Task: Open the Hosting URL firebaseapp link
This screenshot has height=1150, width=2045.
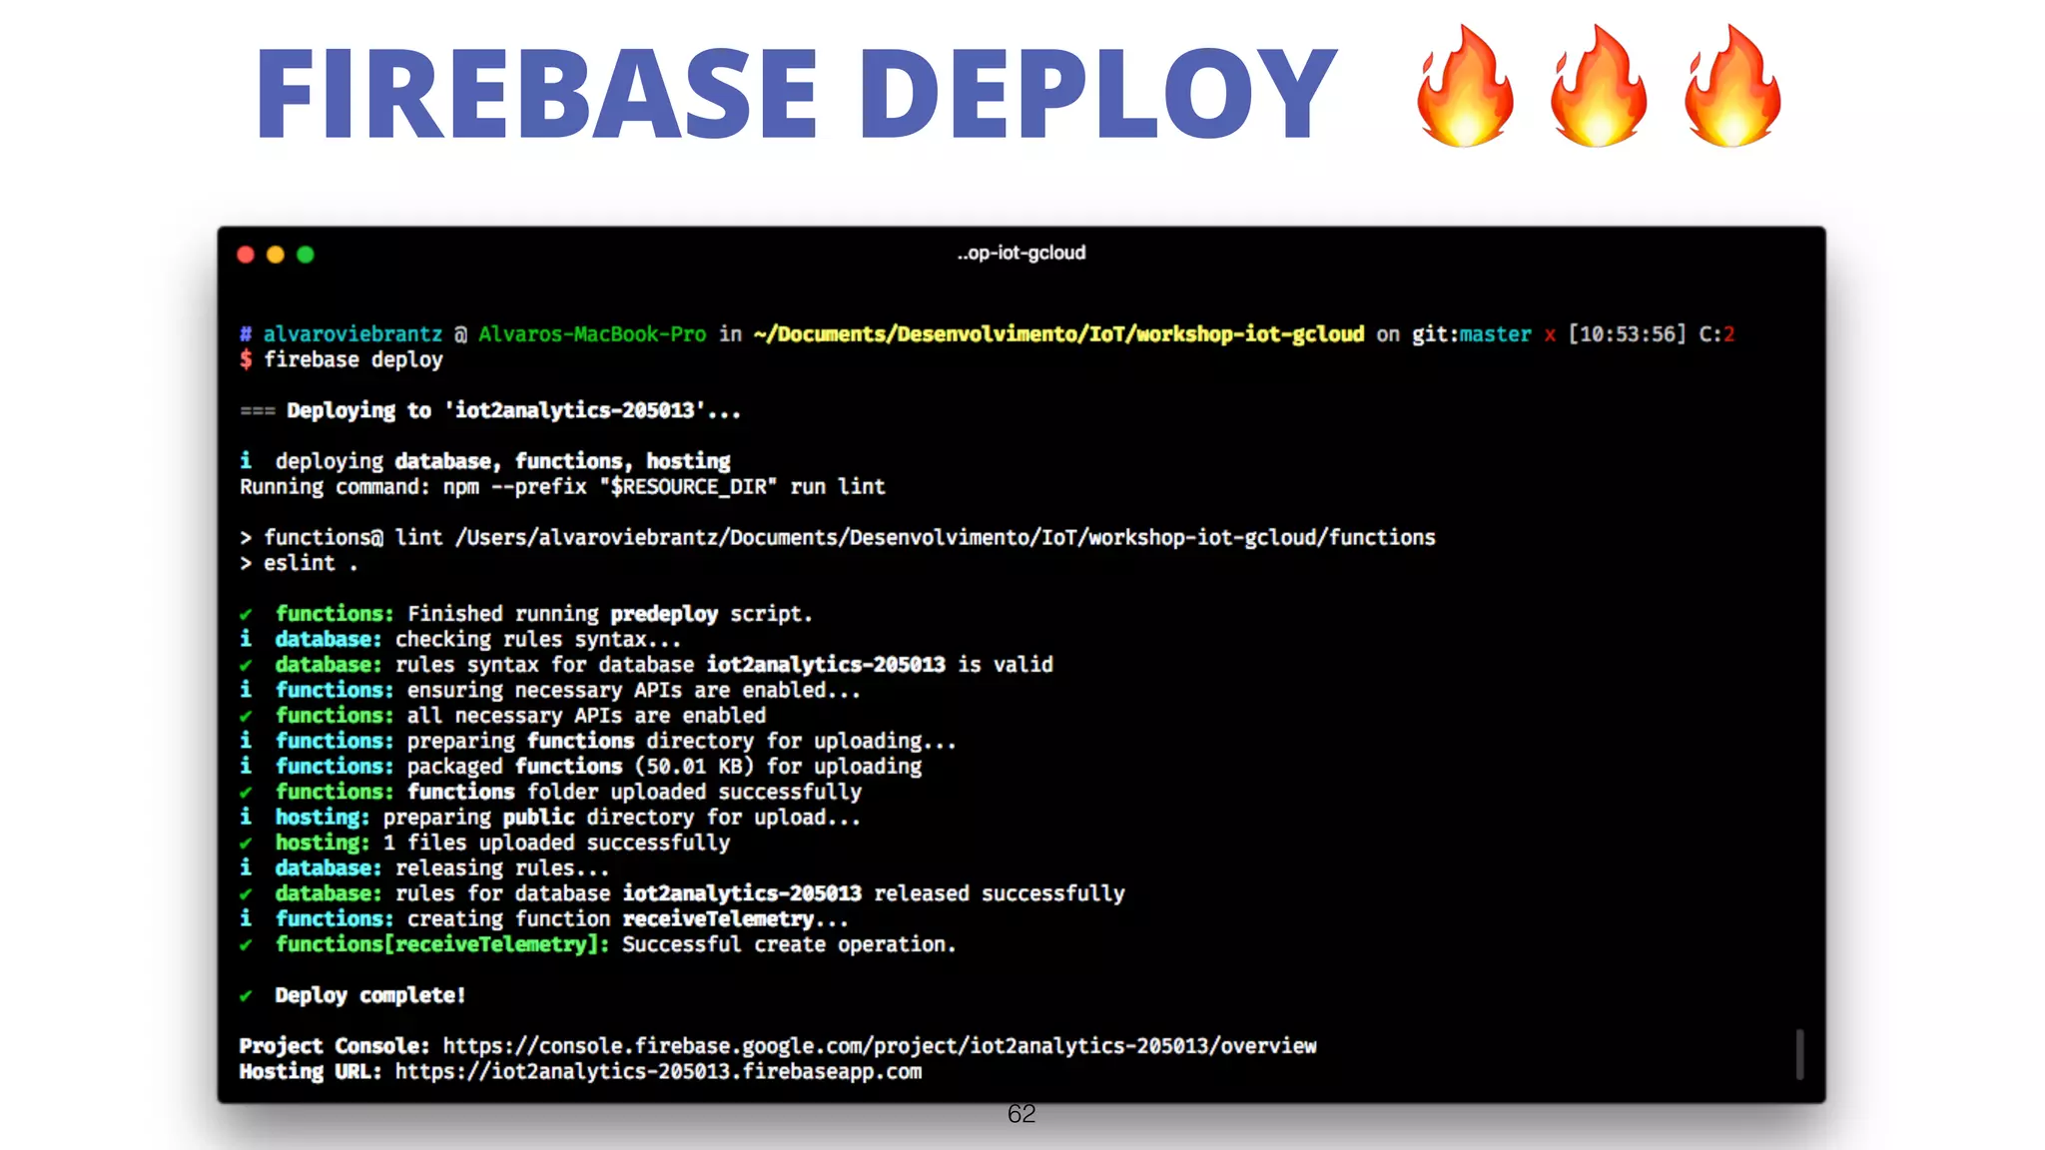Action: click(658, 1072)
